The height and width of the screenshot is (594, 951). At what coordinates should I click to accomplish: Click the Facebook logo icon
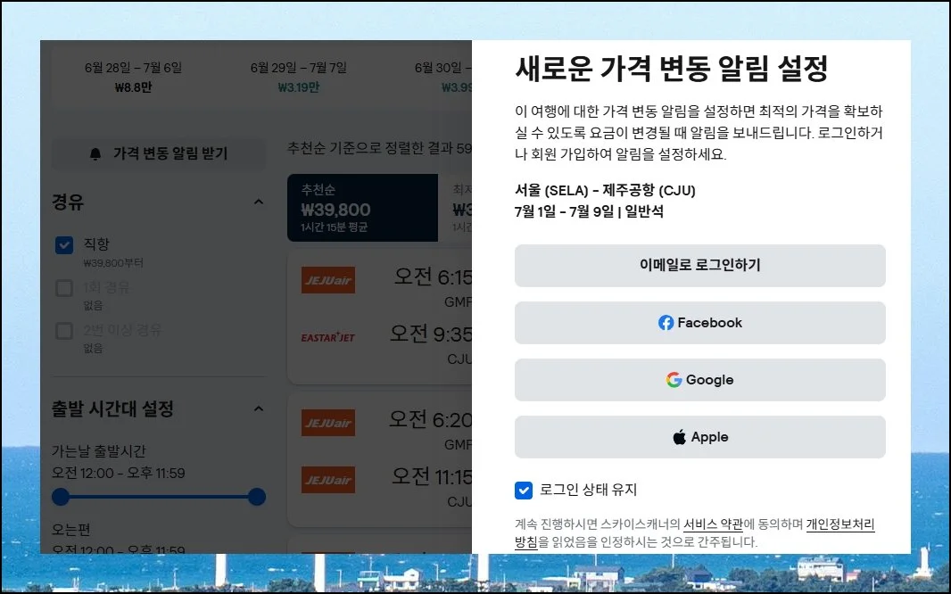(x=666, y=323)
